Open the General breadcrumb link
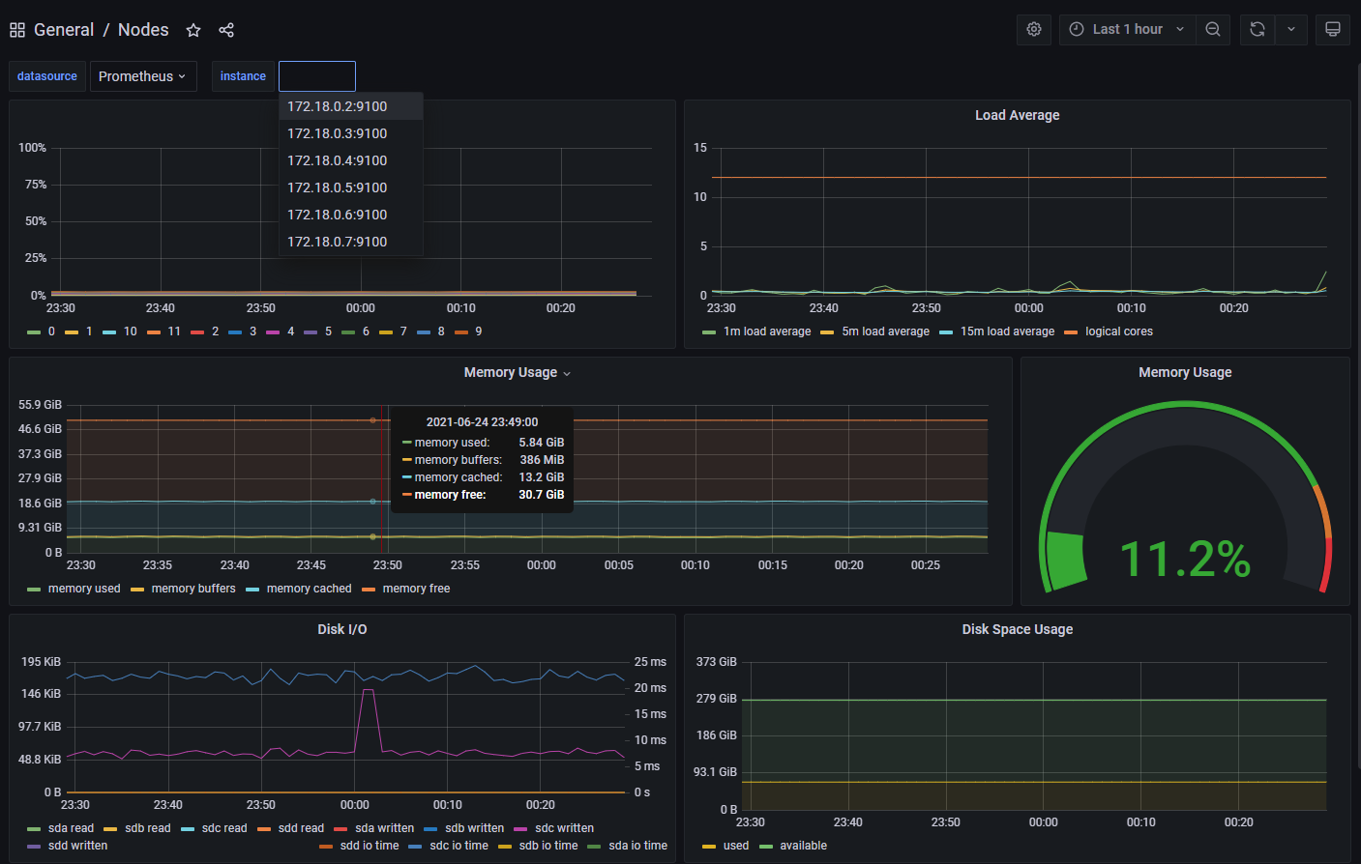 64,29
